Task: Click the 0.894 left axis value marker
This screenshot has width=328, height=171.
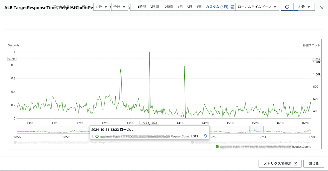Action: coord(12,59)
